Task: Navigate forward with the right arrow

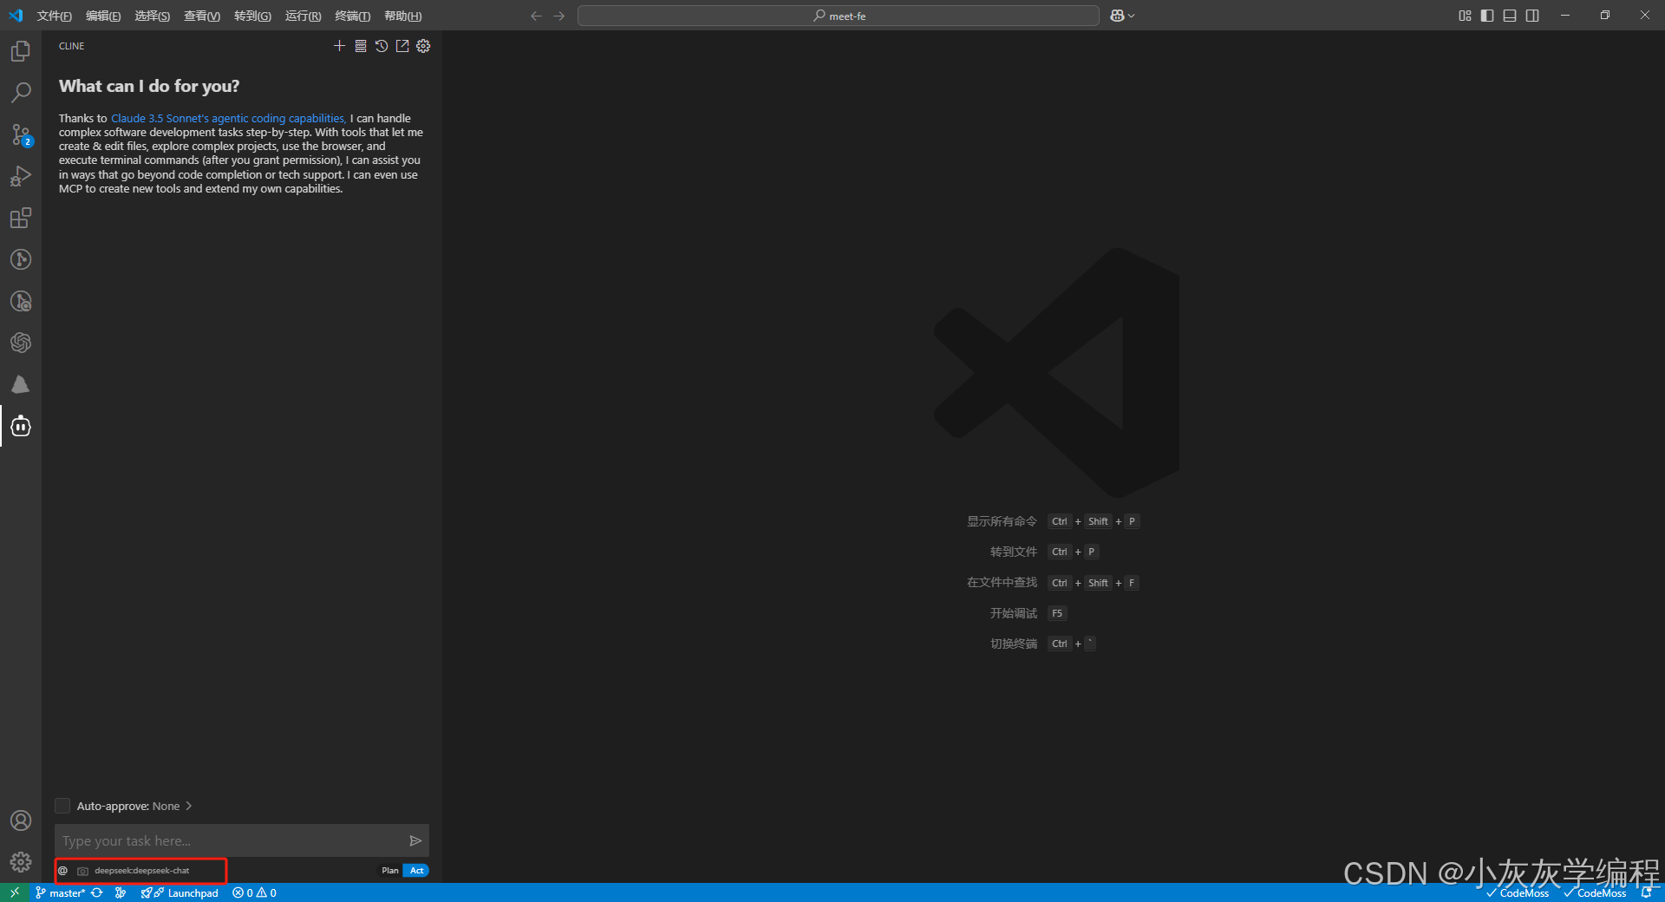Action: tap(559, 16)
